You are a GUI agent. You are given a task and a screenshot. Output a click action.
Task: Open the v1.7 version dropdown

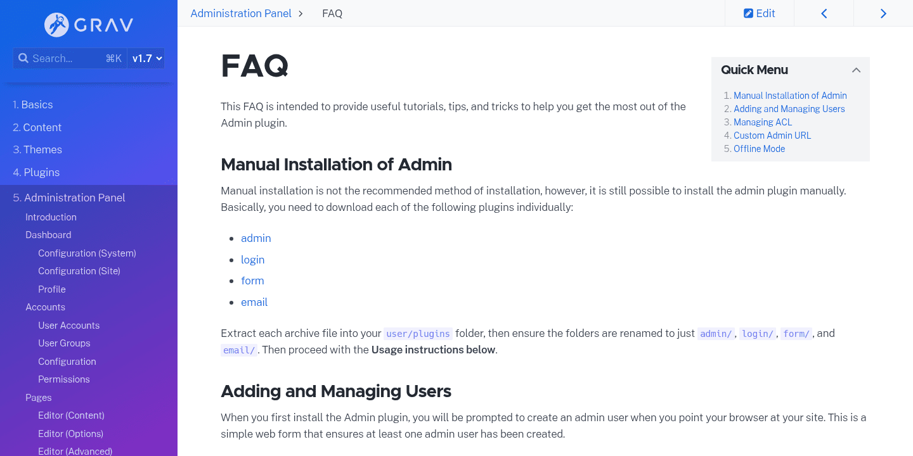[x=145, y=58]
